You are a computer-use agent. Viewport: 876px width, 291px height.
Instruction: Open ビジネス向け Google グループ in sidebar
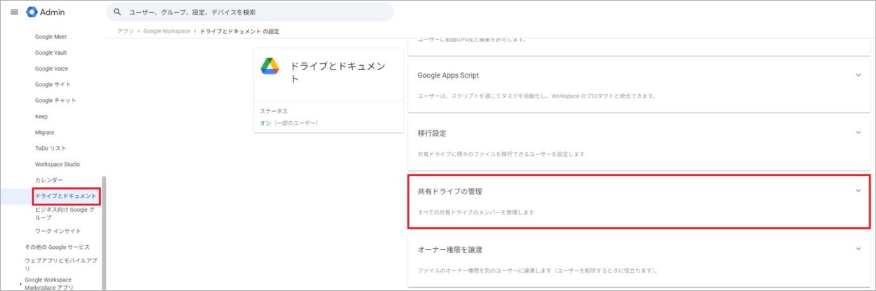[x=65, y=214]
